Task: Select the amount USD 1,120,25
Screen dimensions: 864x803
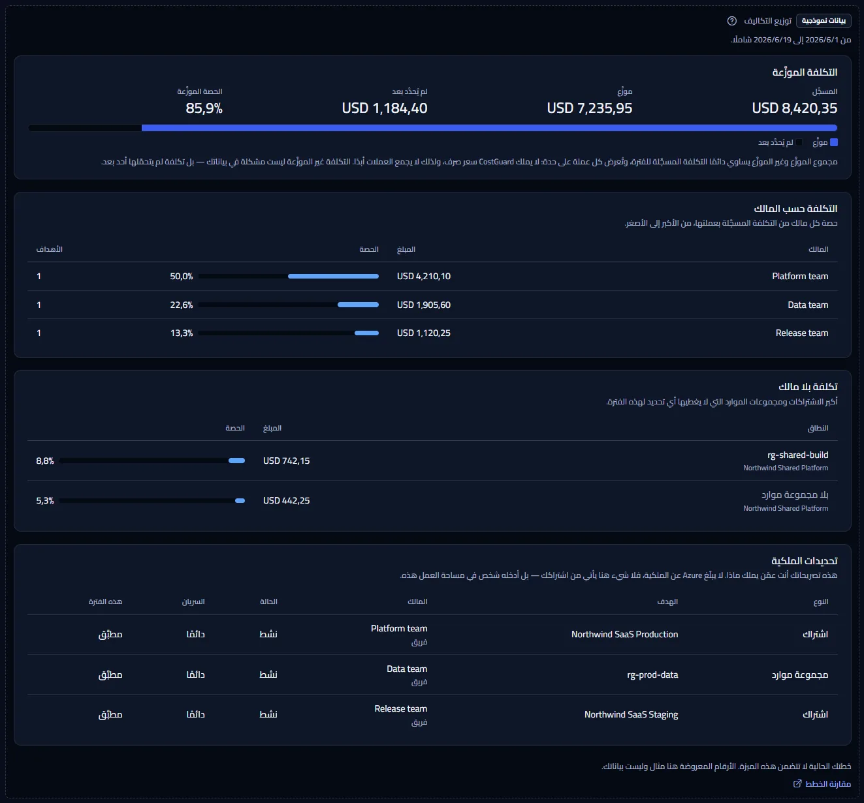Action: point(424,333)
